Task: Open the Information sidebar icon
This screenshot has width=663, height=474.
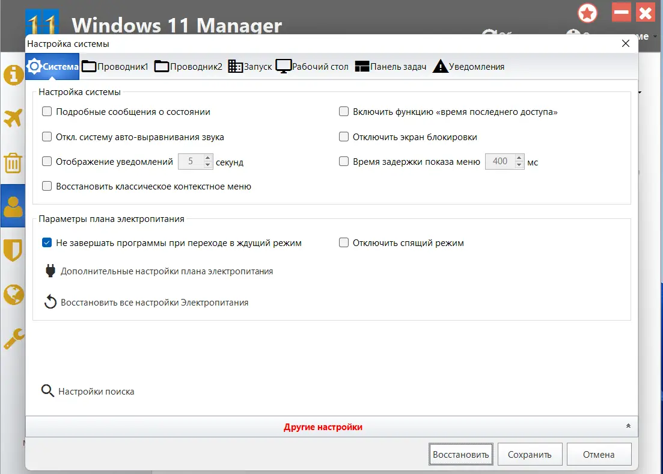Action: [x=14, y=75]
